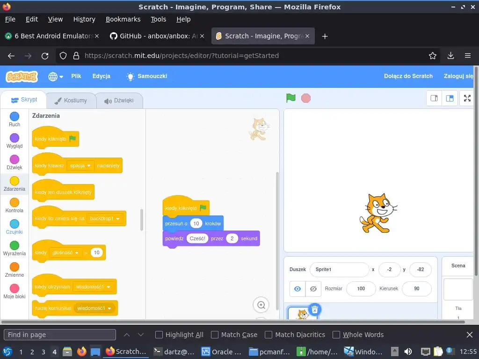Screen dimensions: 479x359
Task: Open Firefox downloads panel
Action: 450,56
